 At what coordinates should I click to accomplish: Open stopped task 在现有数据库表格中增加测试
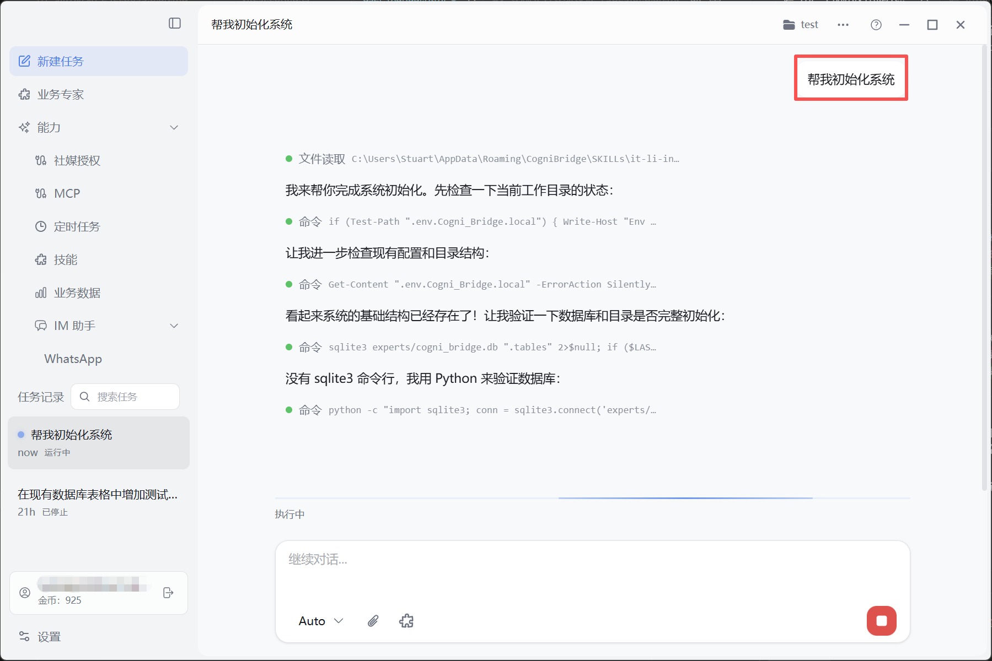tap(99, 502)
